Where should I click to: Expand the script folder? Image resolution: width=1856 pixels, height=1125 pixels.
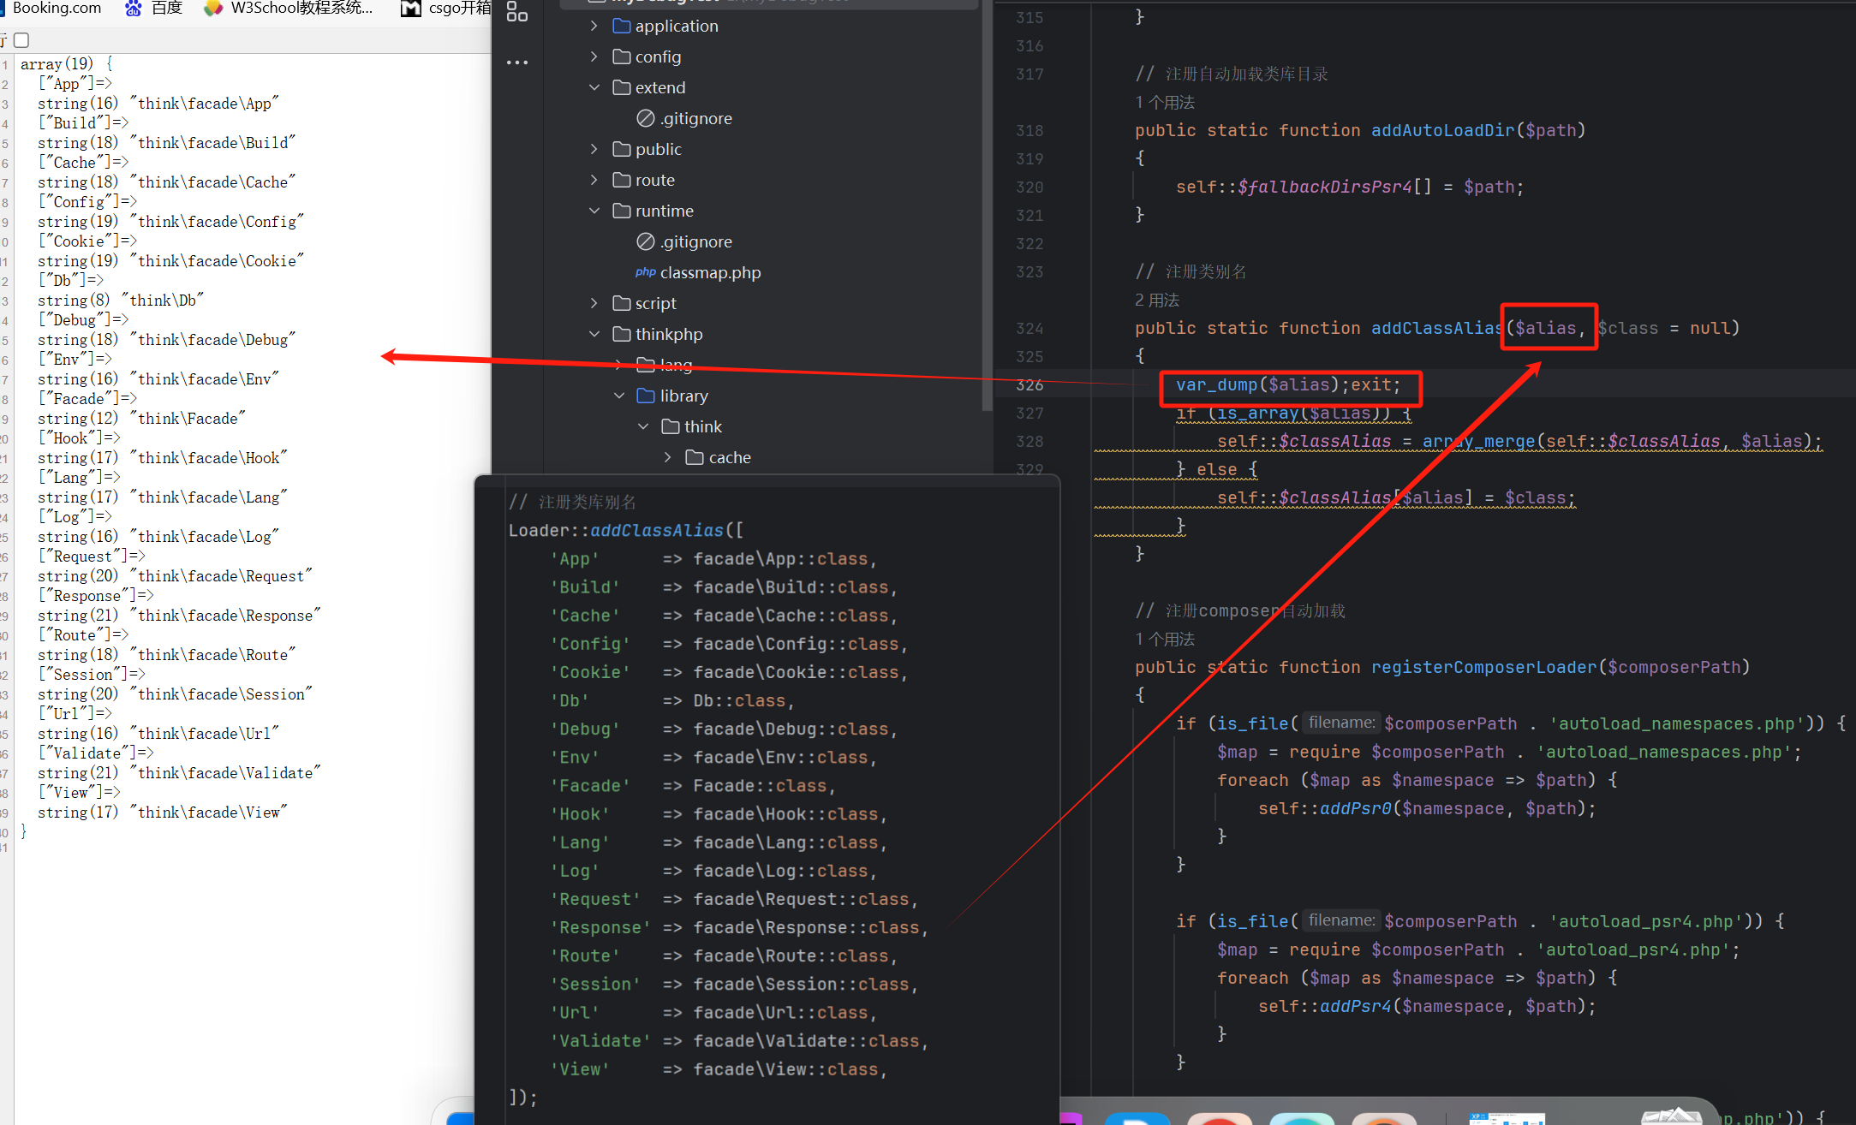click(594, 303)
